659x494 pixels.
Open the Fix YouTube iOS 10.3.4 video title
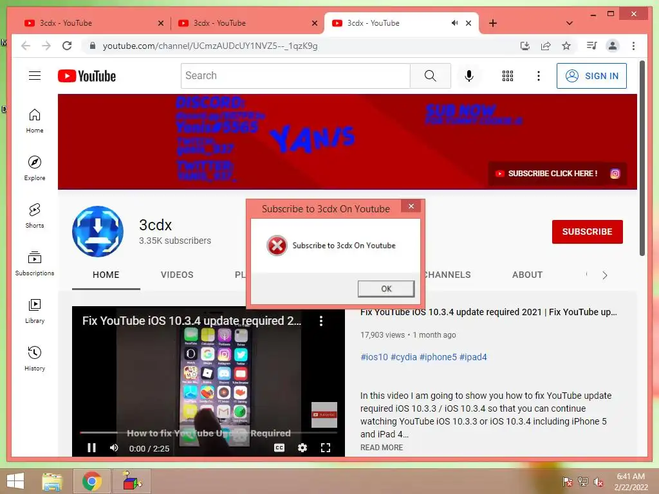click(488, 312)
